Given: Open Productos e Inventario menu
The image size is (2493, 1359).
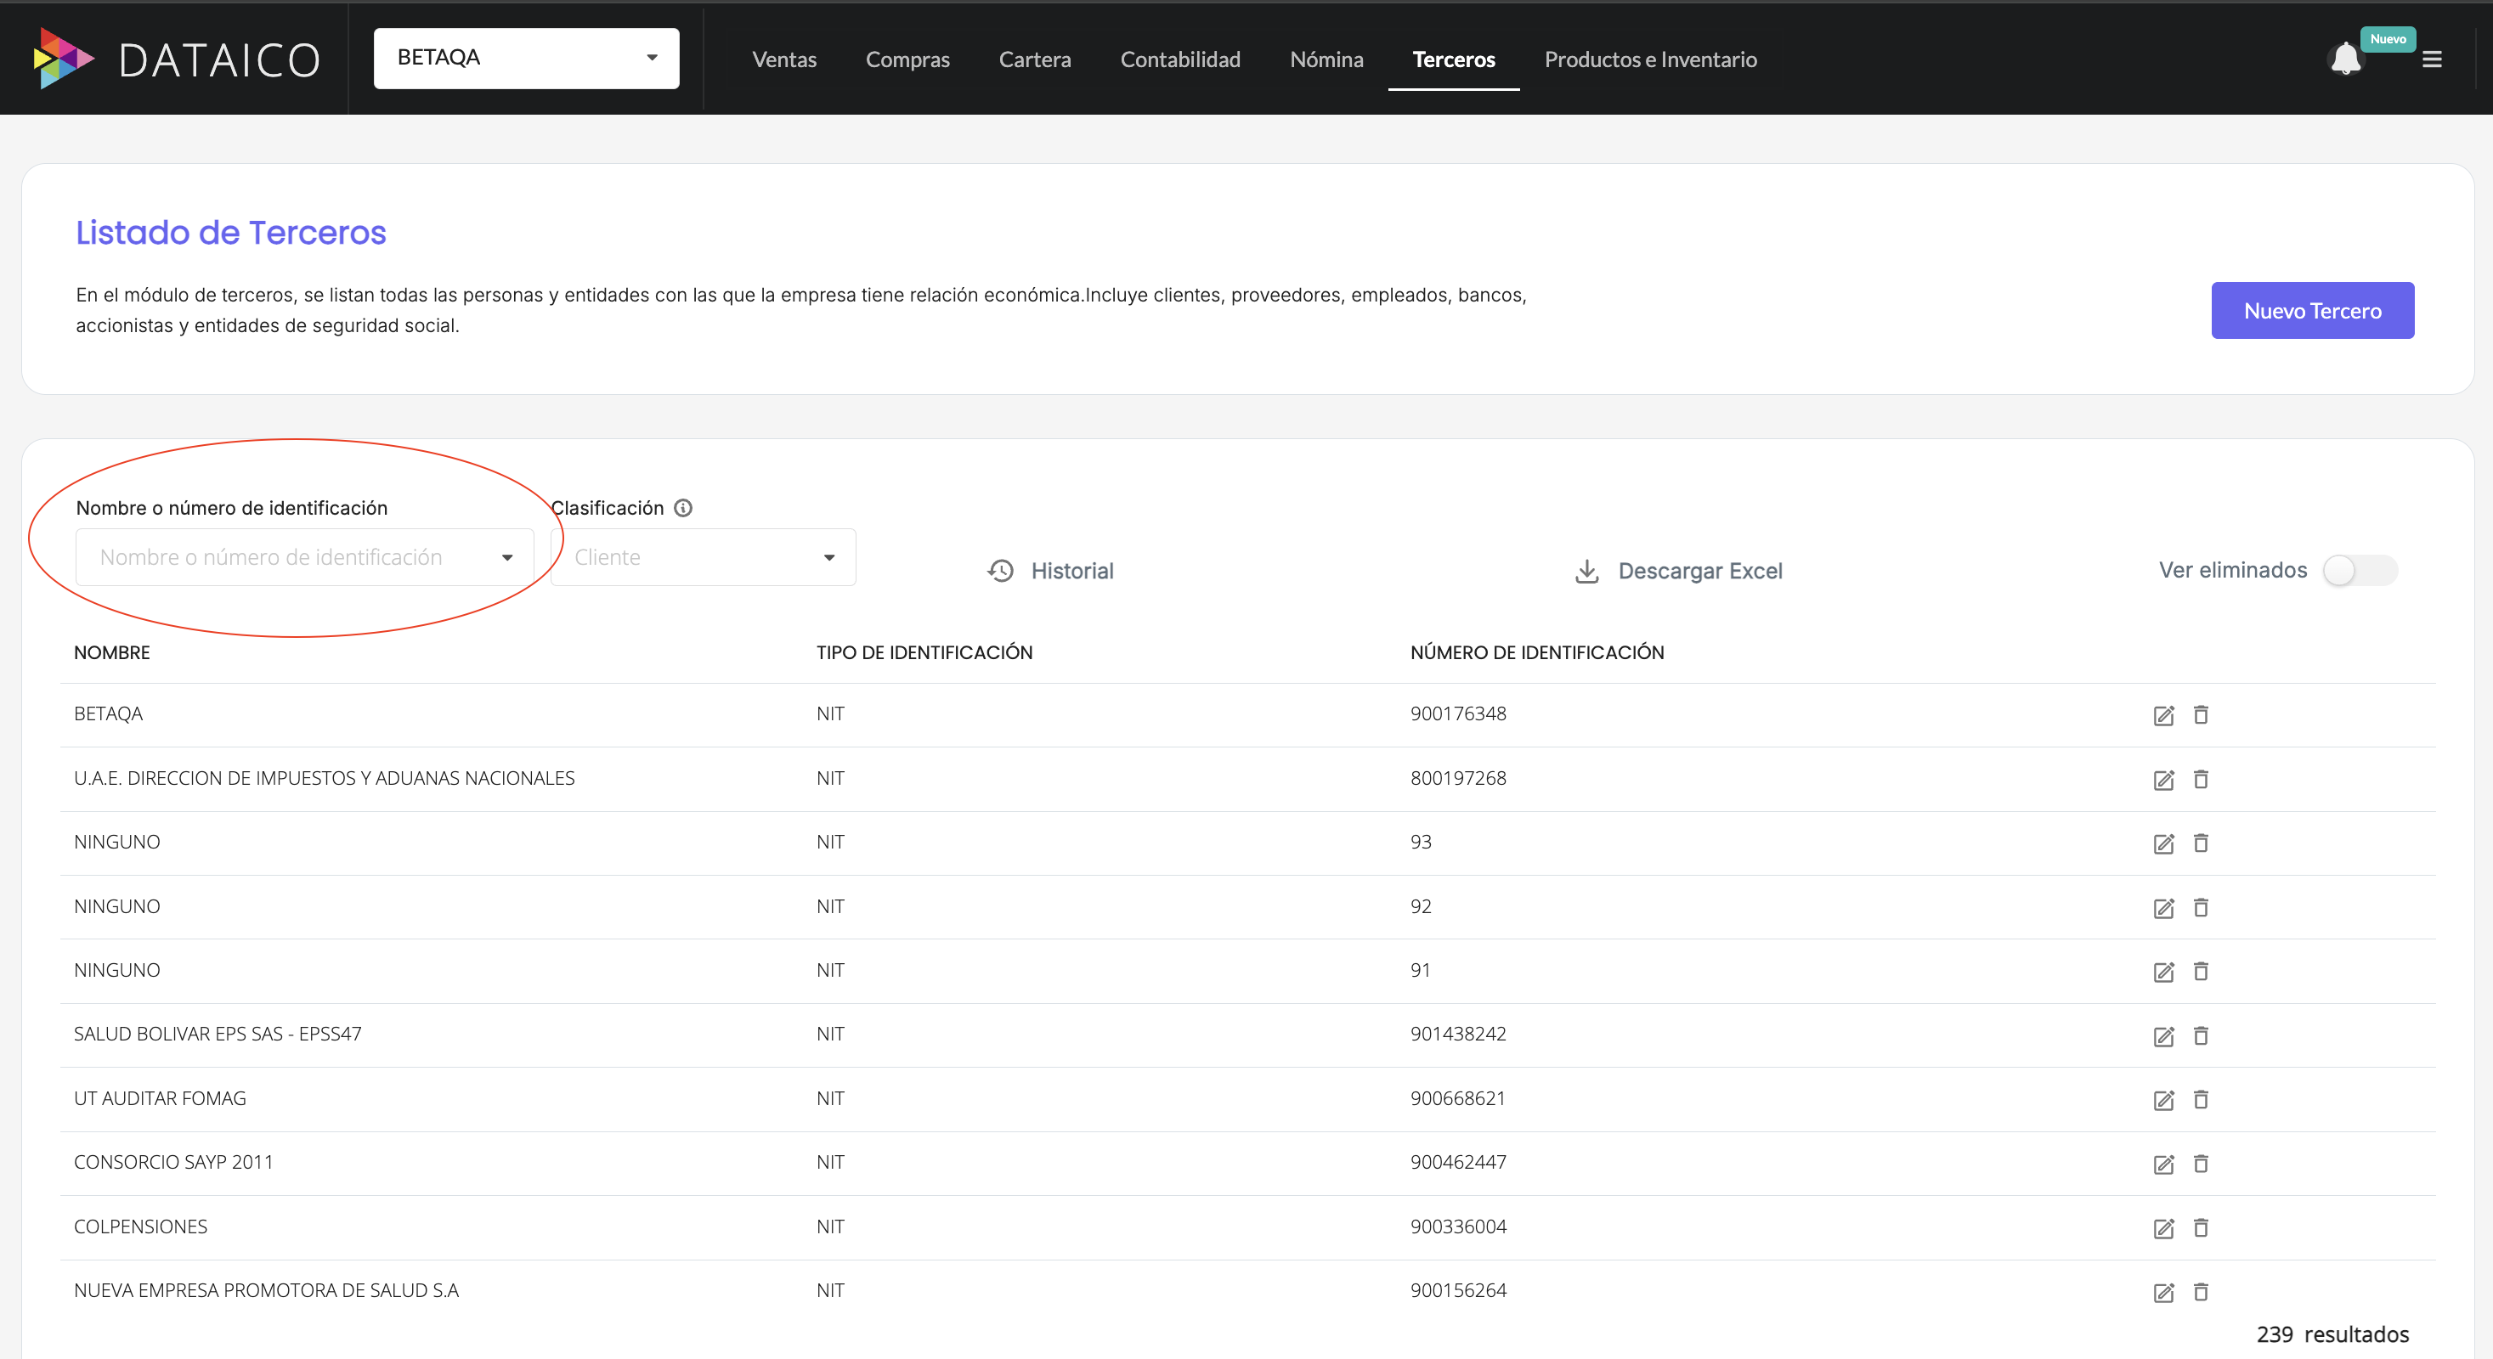Looking at the screenshot, I should 1650,60.
